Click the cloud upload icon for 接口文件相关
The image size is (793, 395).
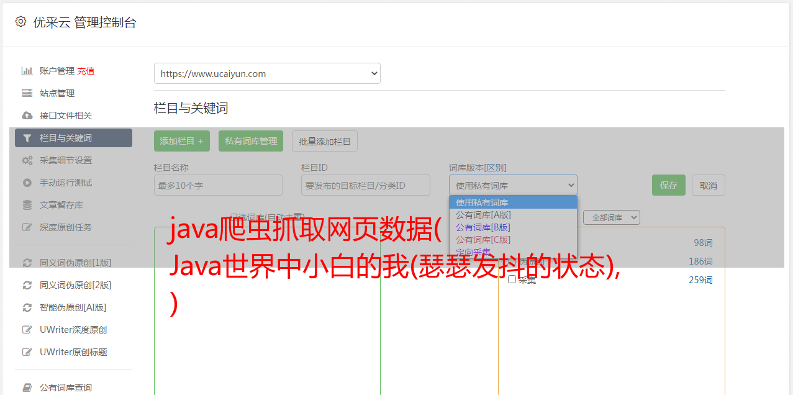[x=27, y=116]
